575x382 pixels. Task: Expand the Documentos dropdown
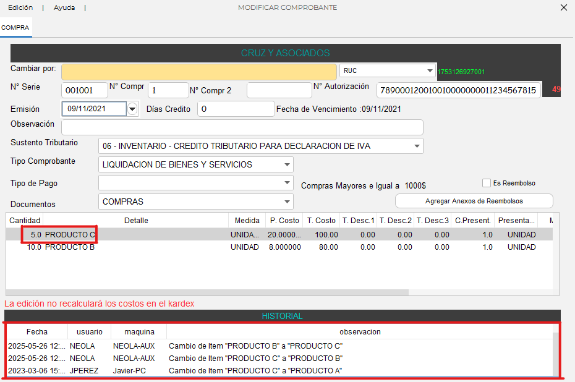(287, 202)
